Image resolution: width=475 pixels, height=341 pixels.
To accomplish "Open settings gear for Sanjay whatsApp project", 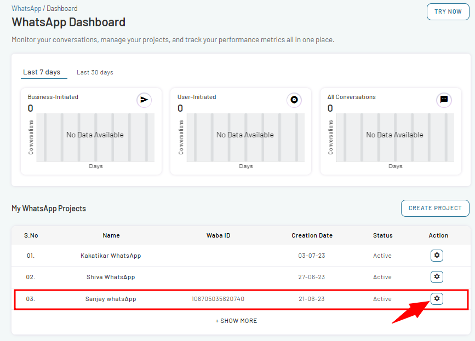I will [437, 299].
